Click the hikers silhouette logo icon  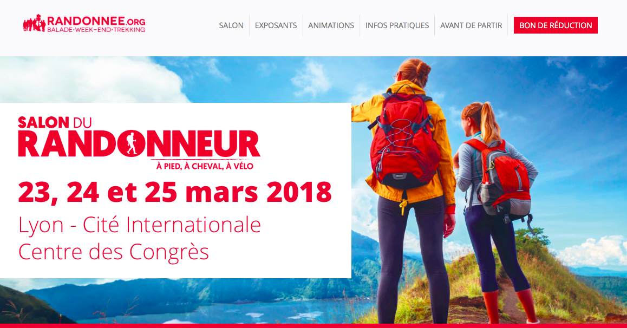click(x=35, y=23)
